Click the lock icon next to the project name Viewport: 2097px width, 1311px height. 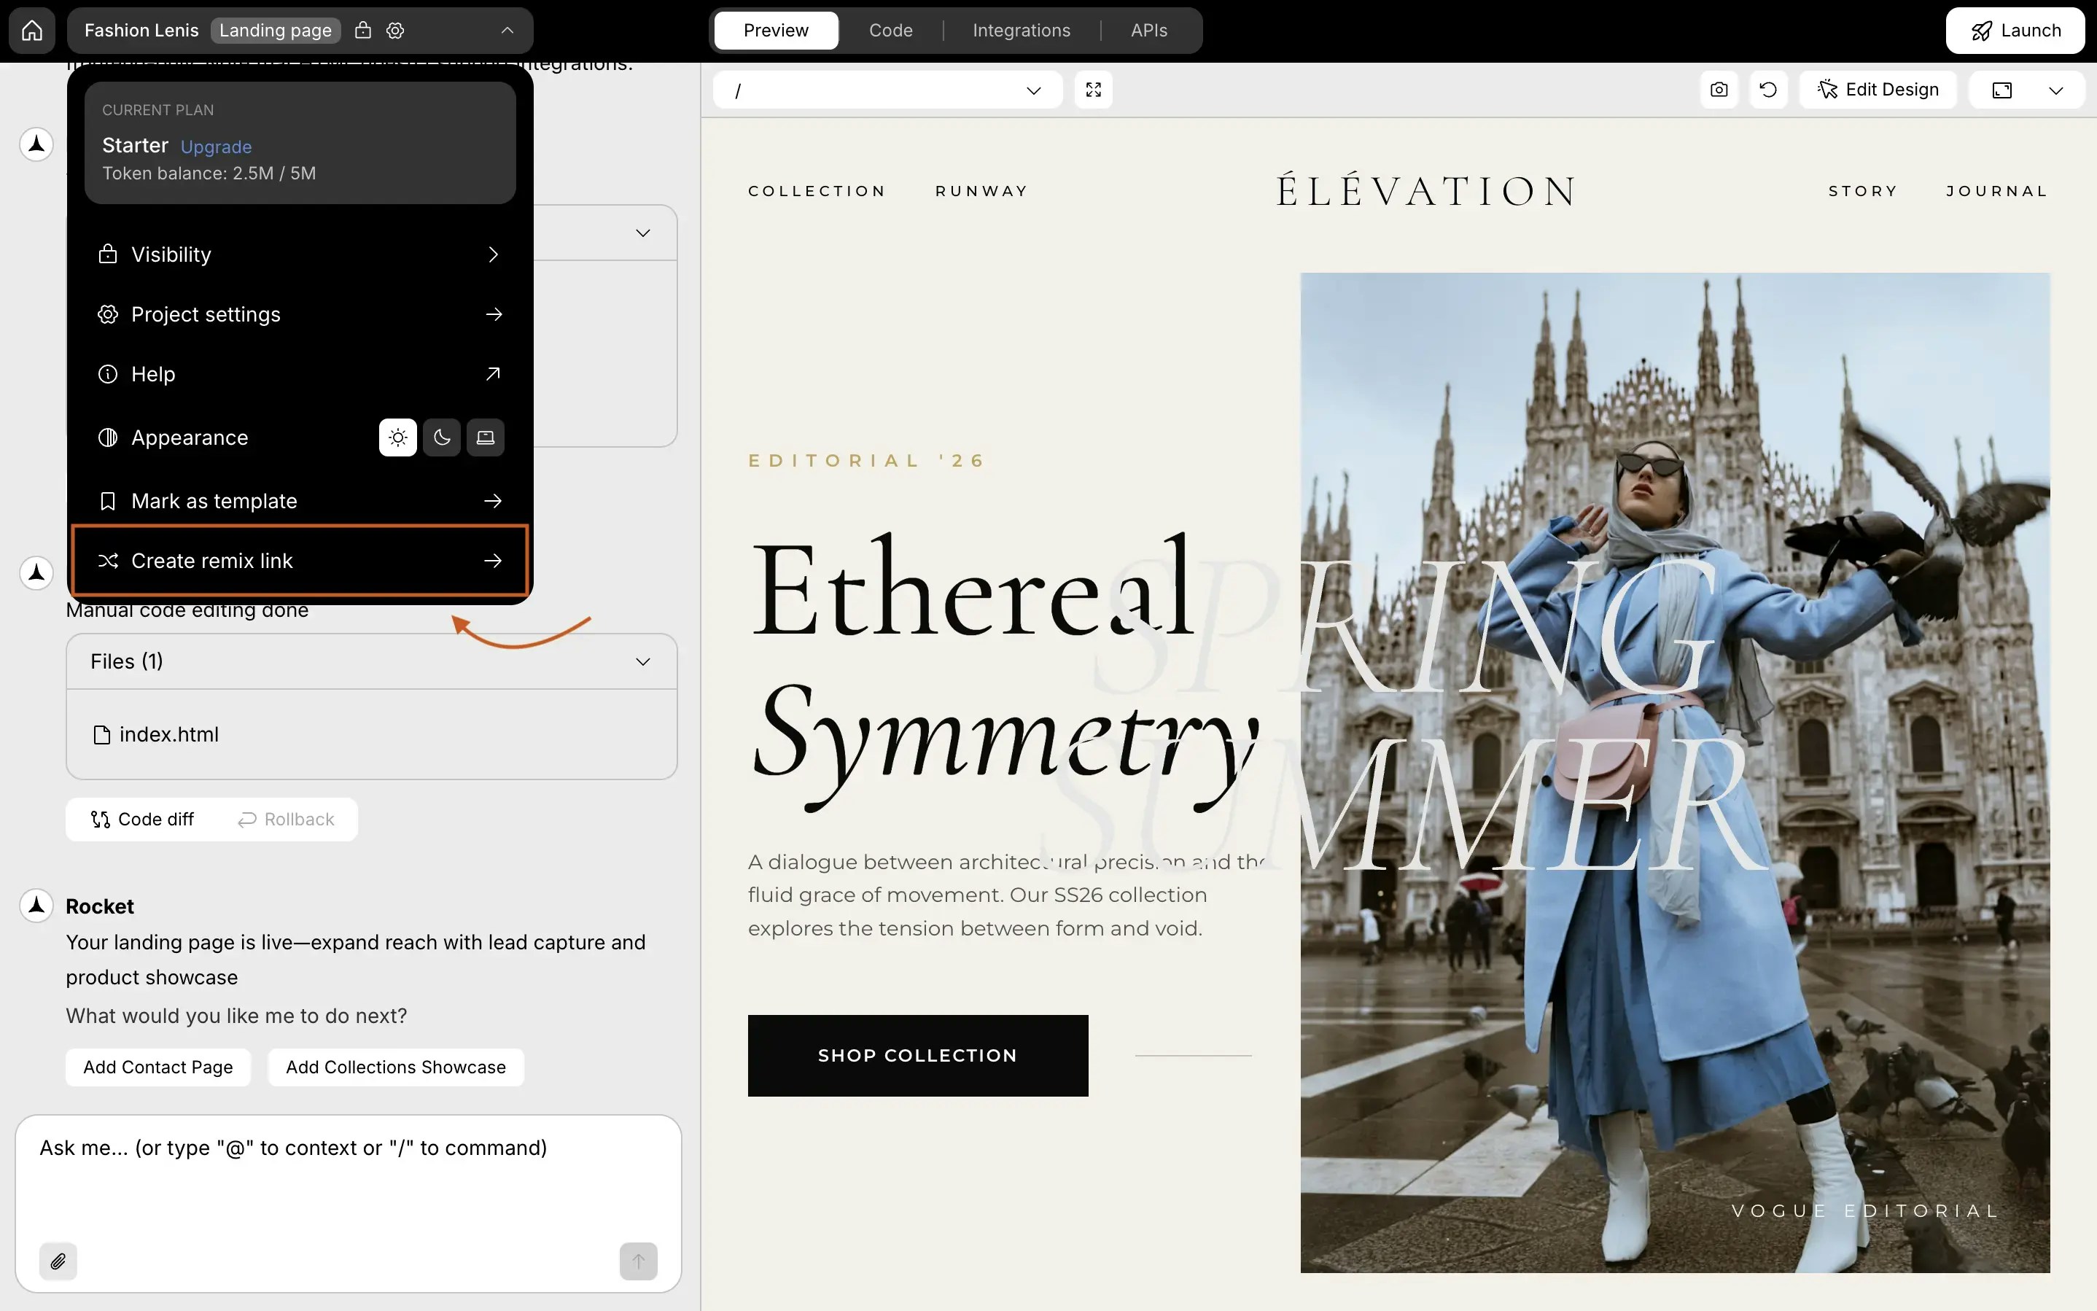pos(363,29)
